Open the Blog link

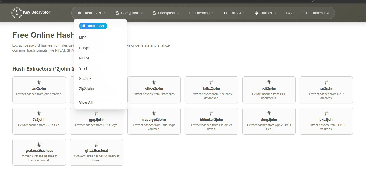(x=290, y=13)
